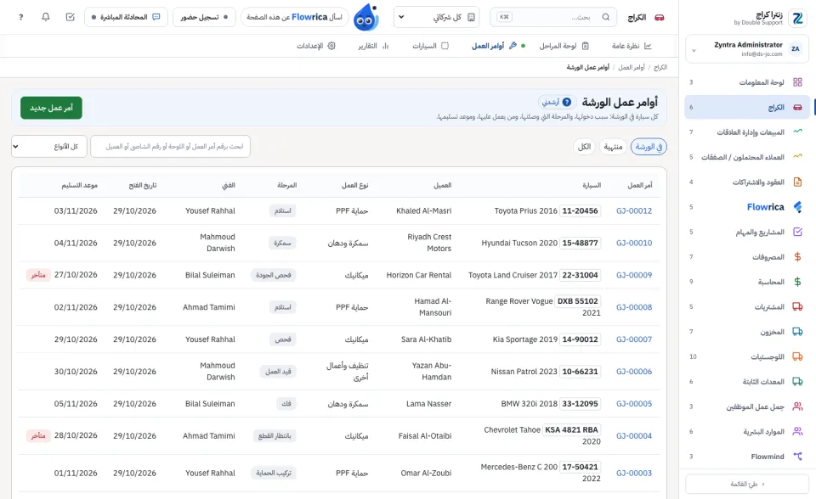The image size is (816, 499).
Task: Select the منتهية filter pill
Action: (x=613, y=147)
